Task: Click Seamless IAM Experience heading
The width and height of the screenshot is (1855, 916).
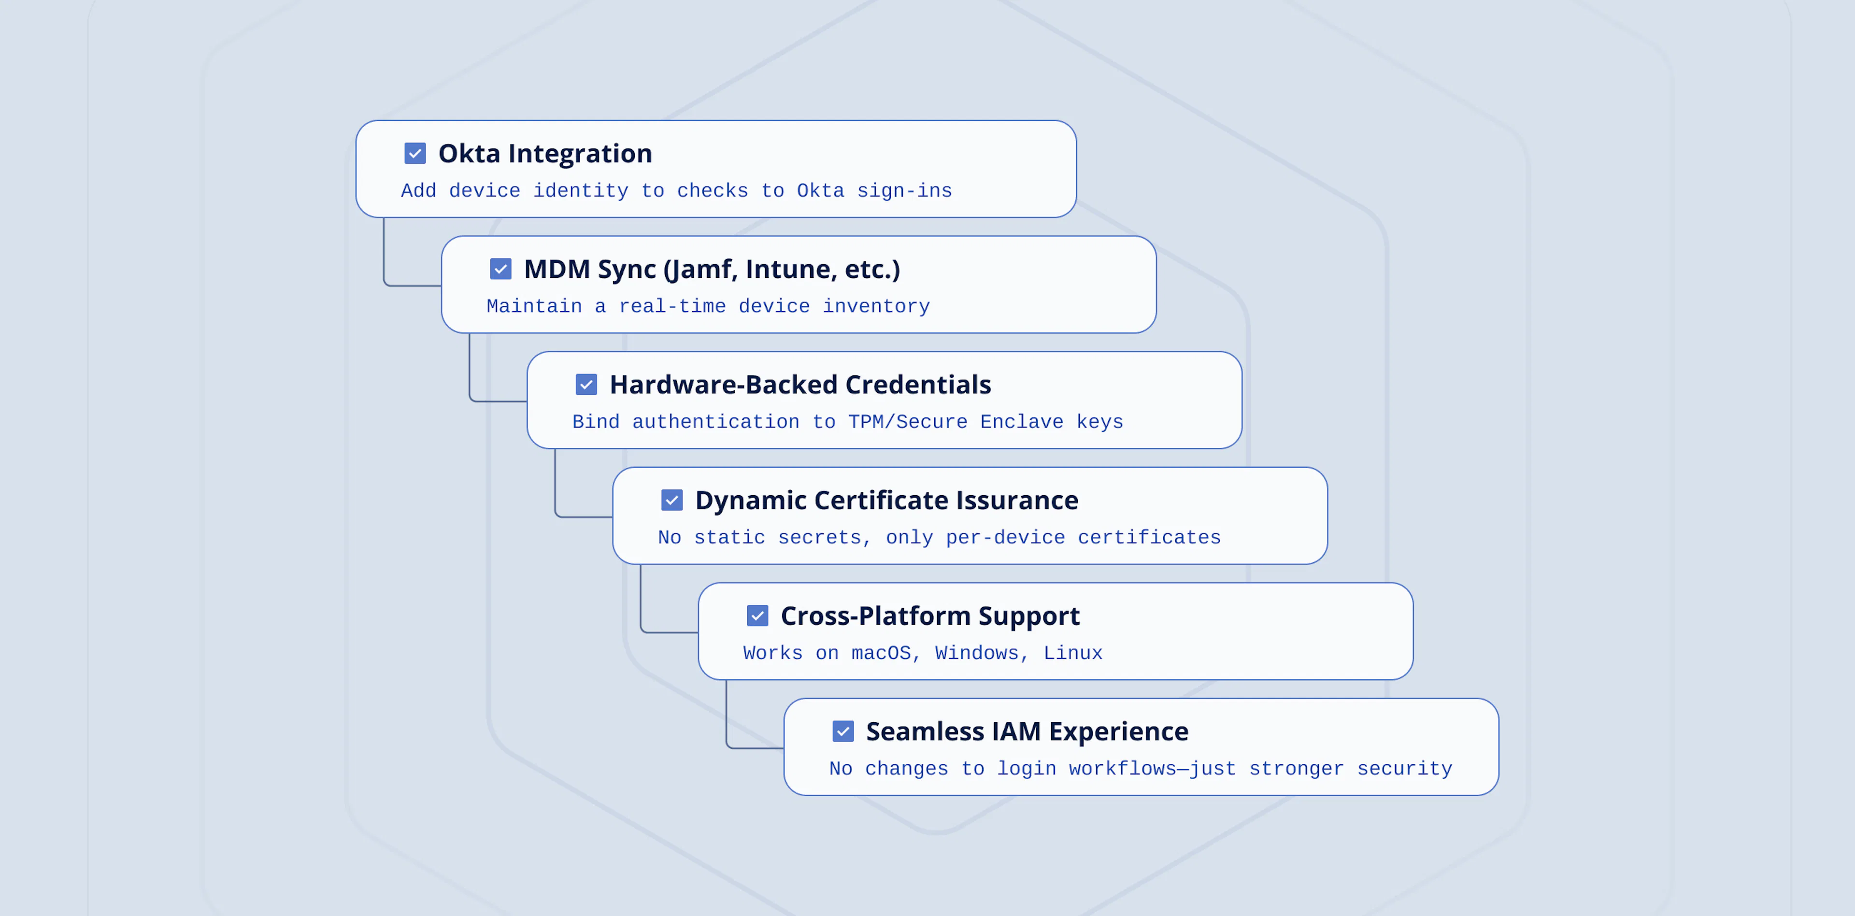Action: (1027, 731)
